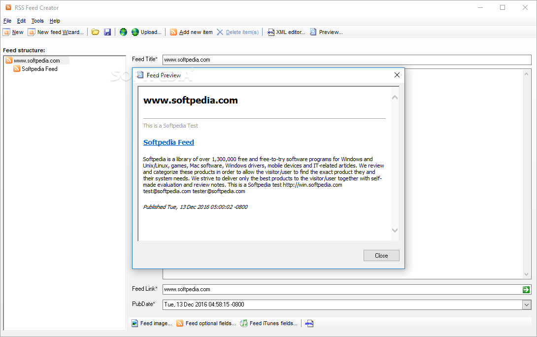Open Feed image settings
Screen dimensions: 537x337
click(152, 323)
